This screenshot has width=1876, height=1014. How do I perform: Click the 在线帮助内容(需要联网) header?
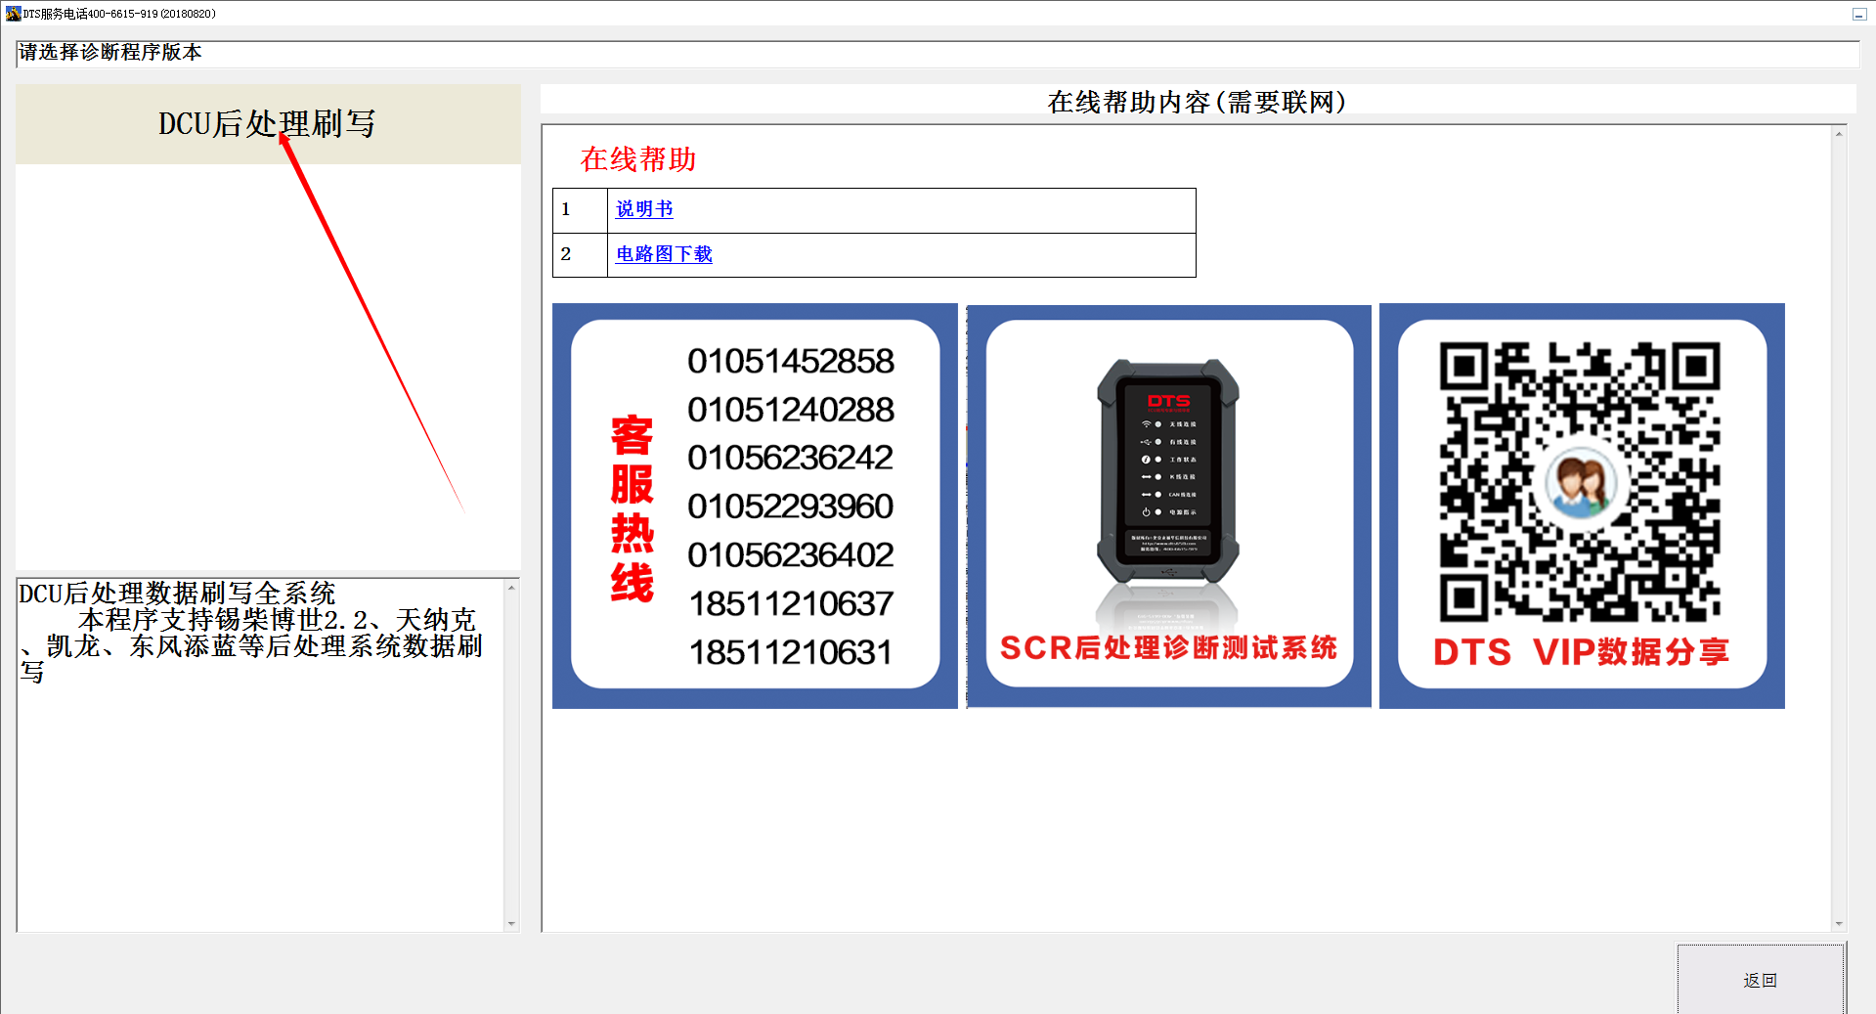[1198, 102]
